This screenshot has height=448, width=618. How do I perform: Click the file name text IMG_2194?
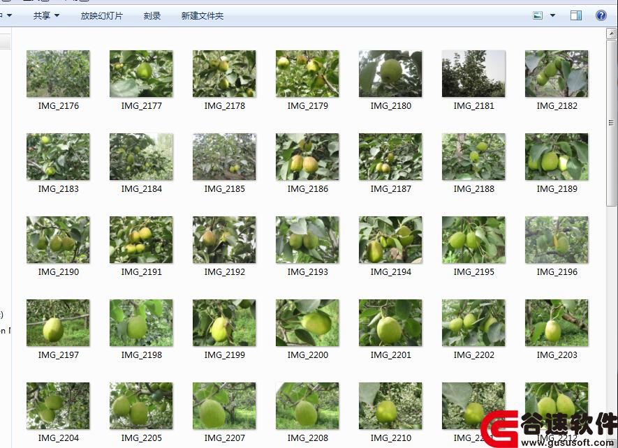pos(391,272)
